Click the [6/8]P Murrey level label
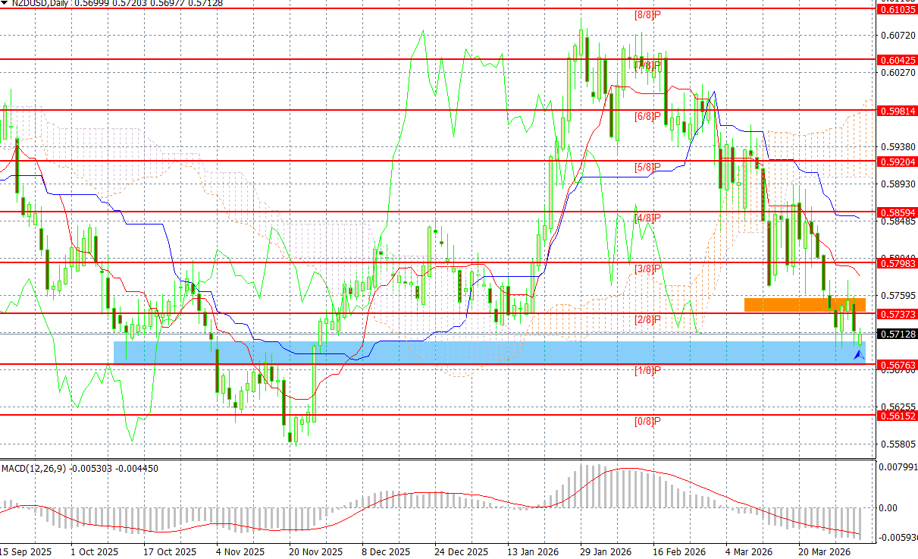 tap(648, 117)
